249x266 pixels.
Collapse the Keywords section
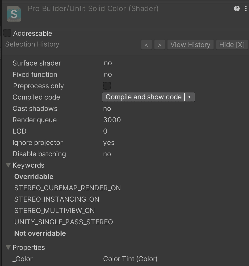8,165
